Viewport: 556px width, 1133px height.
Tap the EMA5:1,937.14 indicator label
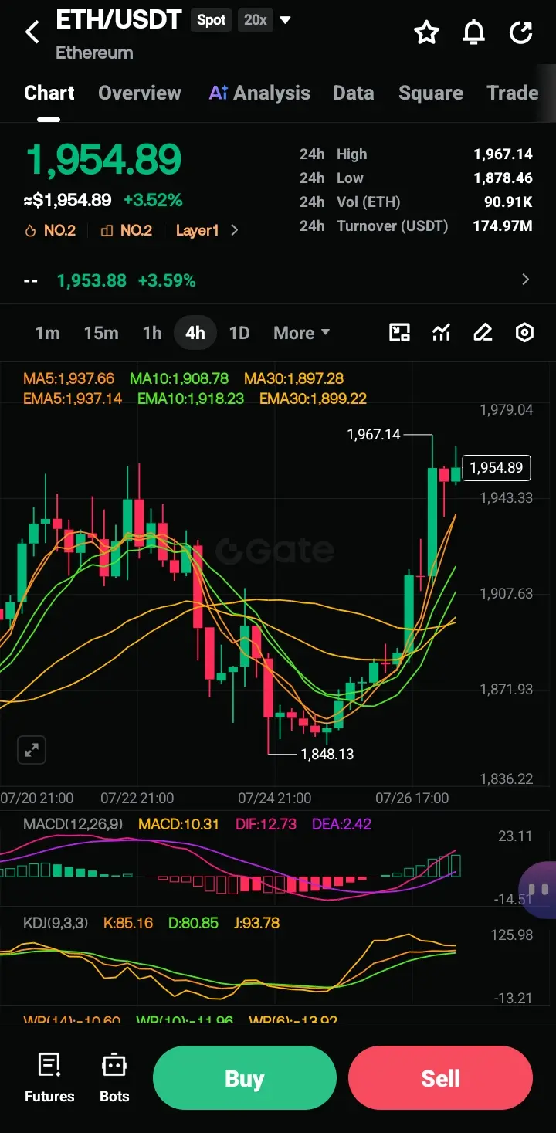[x=73, y=399]
